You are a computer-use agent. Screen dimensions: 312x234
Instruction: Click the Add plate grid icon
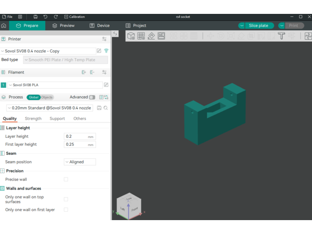(x=141, y=36)
